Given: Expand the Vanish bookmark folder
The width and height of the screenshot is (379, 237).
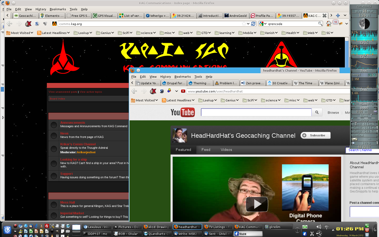Looking at the screenshot, I should 269,33.
